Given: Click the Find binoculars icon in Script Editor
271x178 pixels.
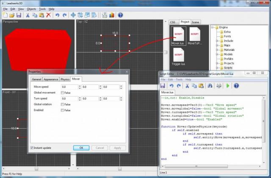Looking at the screenshot, I should click(x=209, y=85).
